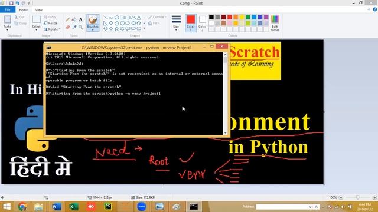Open Google Chrome from the taskbar
Screen dimensions: 378x212
pyautogui.click(x=22, y=207)
